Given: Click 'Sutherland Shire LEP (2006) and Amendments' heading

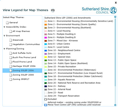Looking at the screenshot, I should click(x=68, y=18).
